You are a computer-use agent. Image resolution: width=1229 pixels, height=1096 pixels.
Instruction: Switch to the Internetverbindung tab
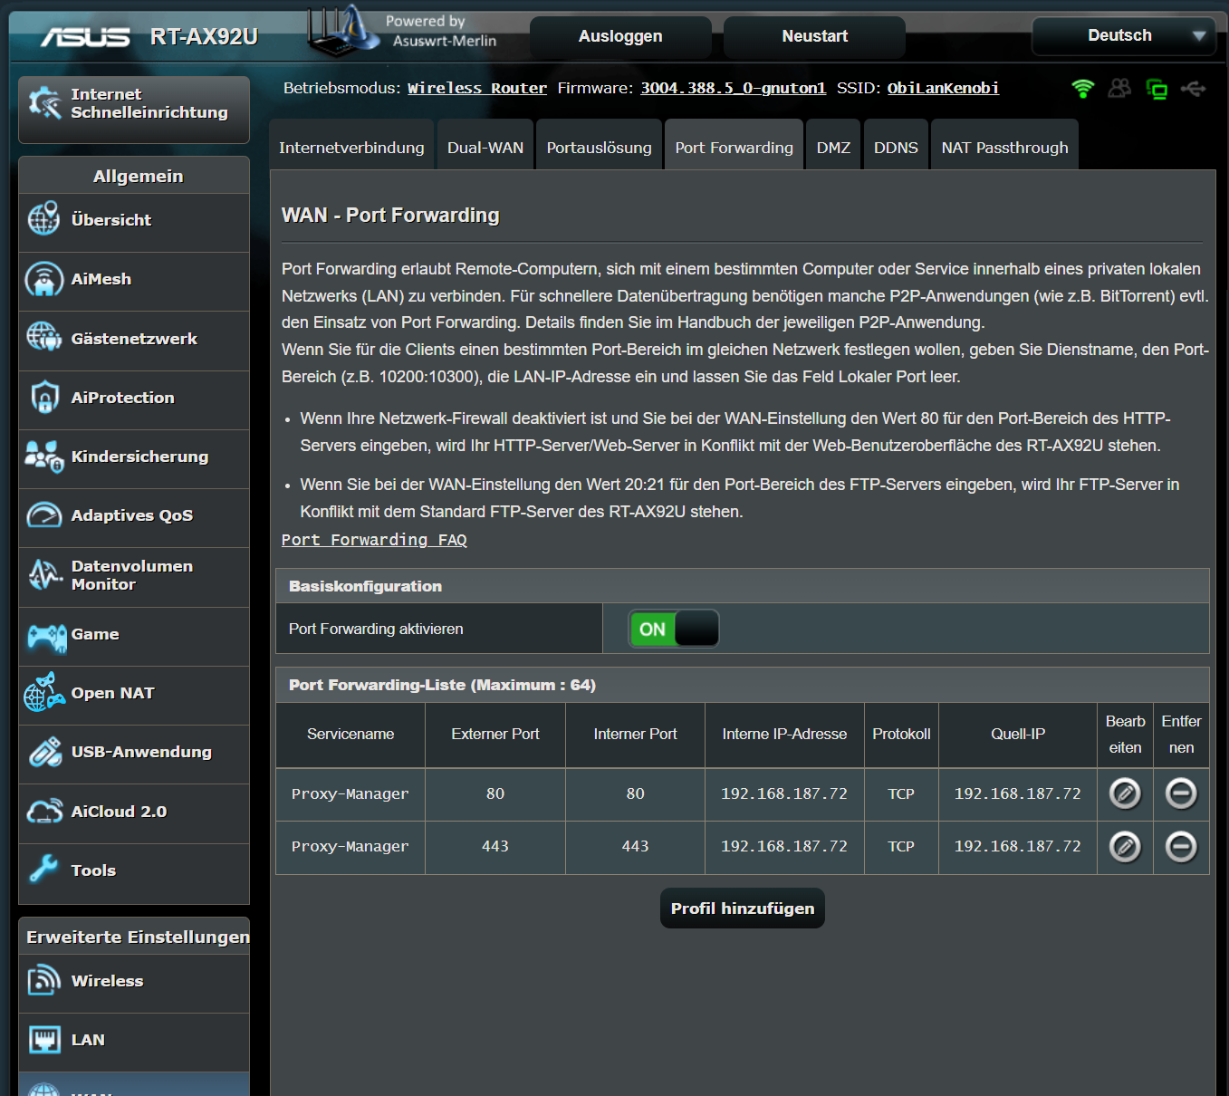pyautogui.click(x=351, y=147)
